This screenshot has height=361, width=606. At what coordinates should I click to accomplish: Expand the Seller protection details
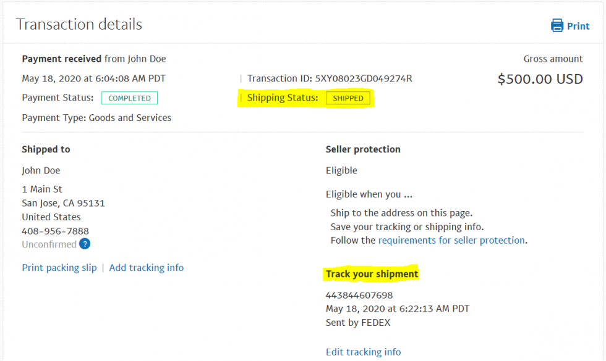363,149
